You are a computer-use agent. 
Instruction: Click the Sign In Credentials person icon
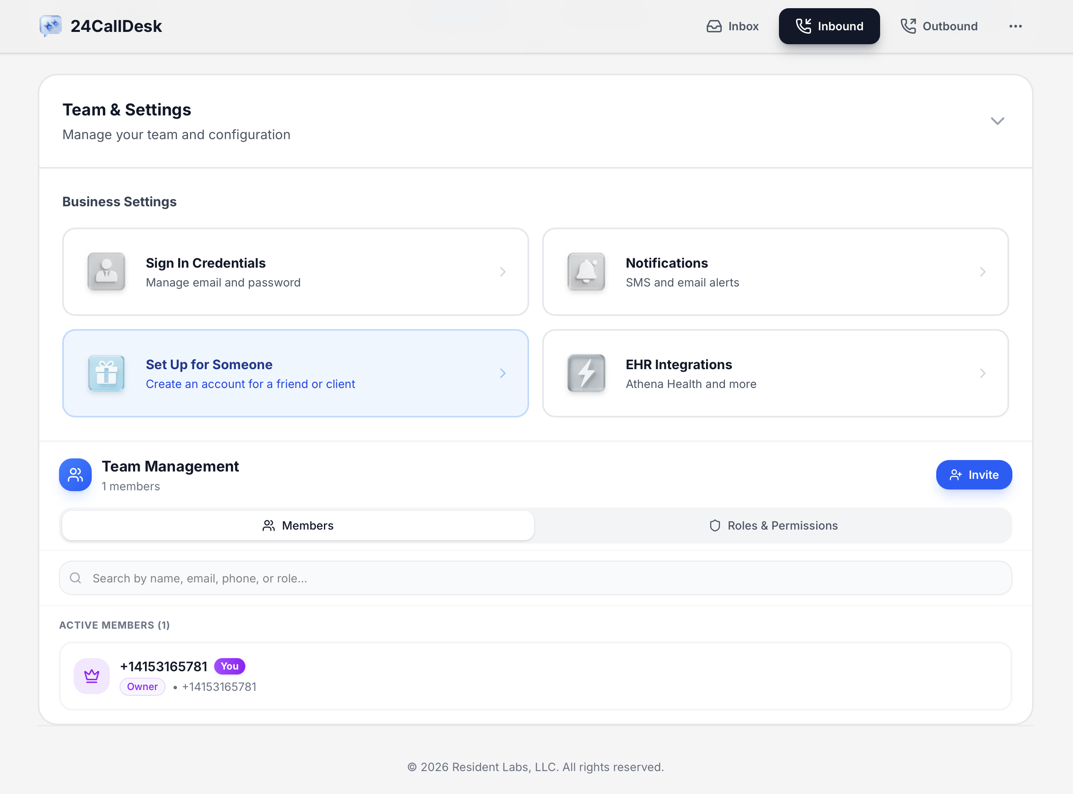106,271
